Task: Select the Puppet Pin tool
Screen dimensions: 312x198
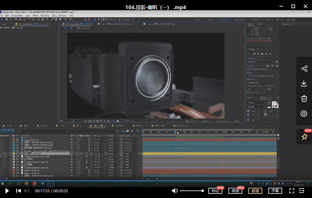Action: pos(70,20)
